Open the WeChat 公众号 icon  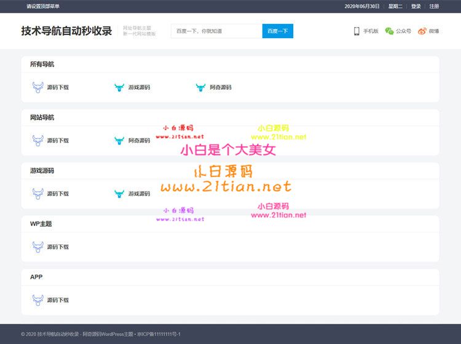pyautogui.click(x=389, y=31)
